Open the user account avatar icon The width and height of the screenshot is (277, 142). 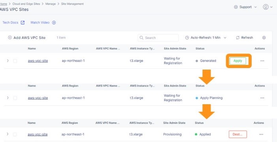coord(266,7)
